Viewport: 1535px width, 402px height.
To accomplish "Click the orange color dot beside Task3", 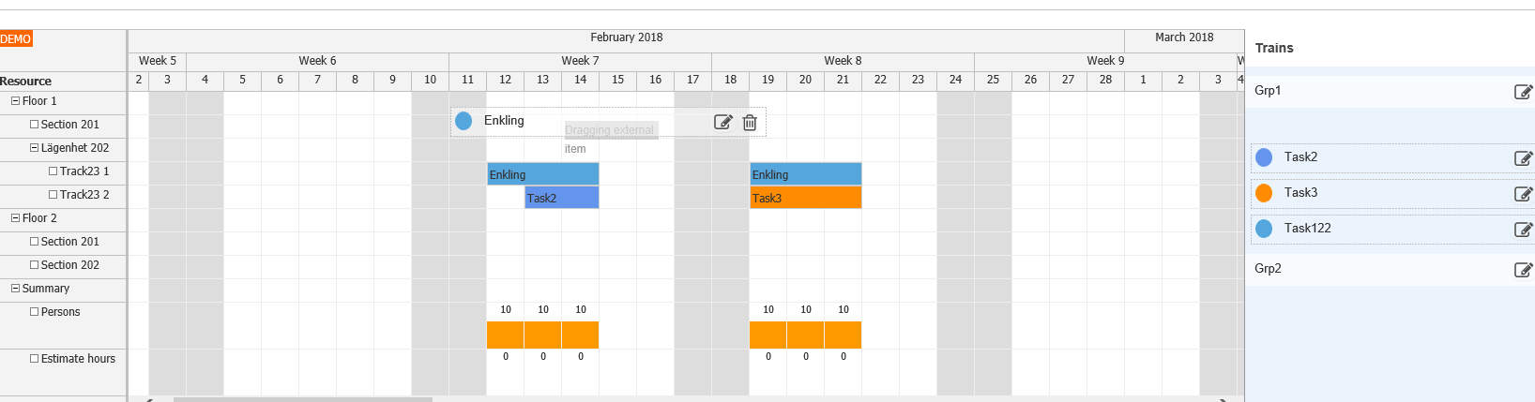I will point(1264,193).
